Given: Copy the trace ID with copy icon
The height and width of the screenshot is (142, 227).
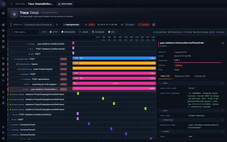Looking at the screenshot, I should 57,25.
